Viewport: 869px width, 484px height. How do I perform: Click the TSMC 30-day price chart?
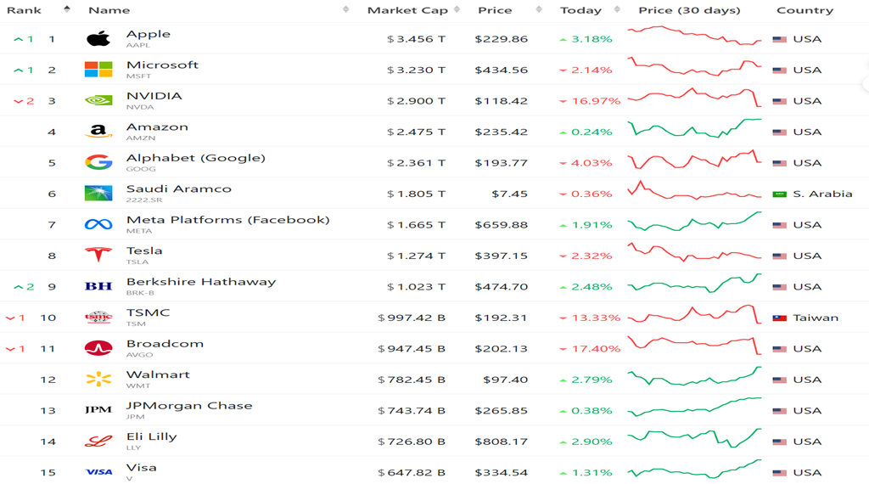[694, 317]
